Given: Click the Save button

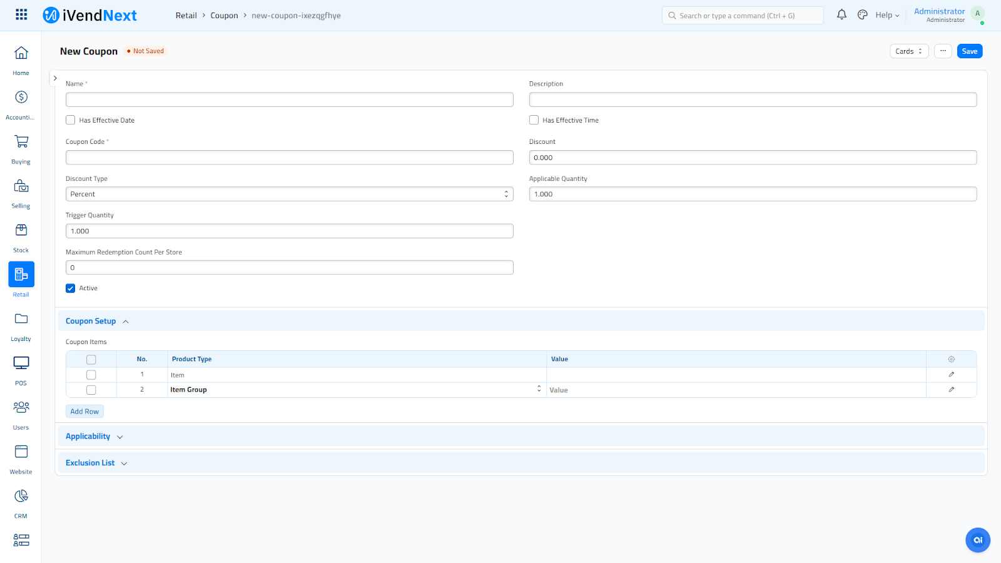Looking at the screenshot, I should point(969,51).
